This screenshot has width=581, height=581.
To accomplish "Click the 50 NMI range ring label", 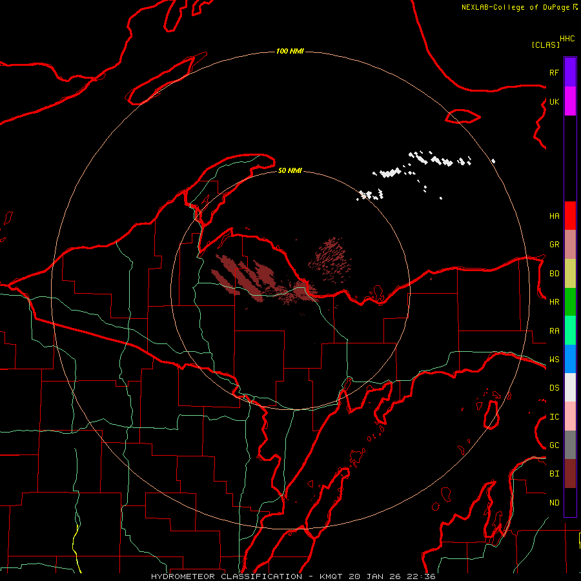I will 290,170.
